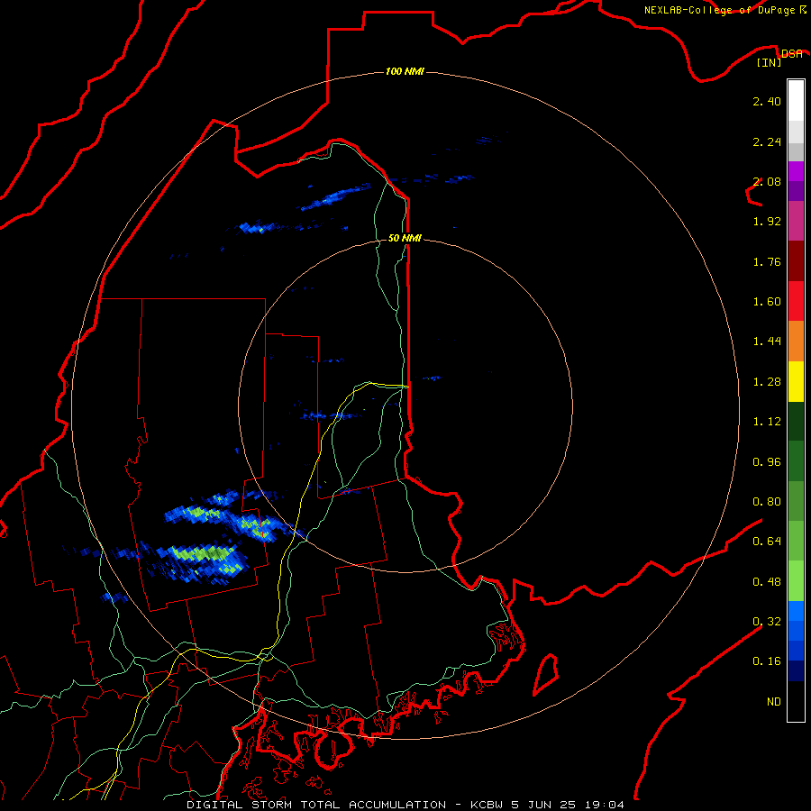Pick the dark red legend swatch
This screenshot has height=811, width=811.
(x=796, y=261)
